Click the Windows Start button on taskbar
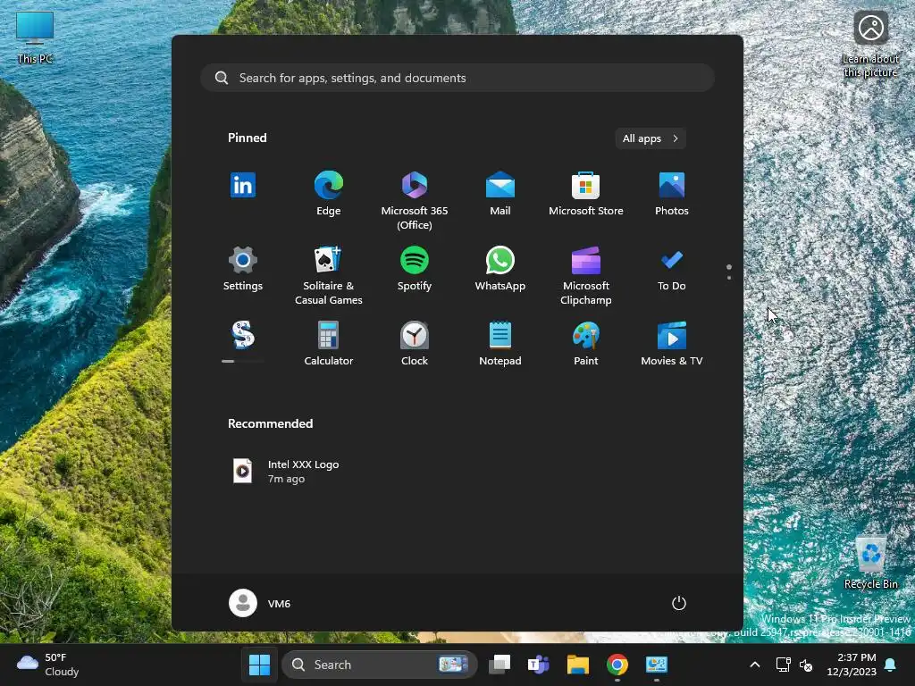Screen dimensions: 915x686 (259, 665)
